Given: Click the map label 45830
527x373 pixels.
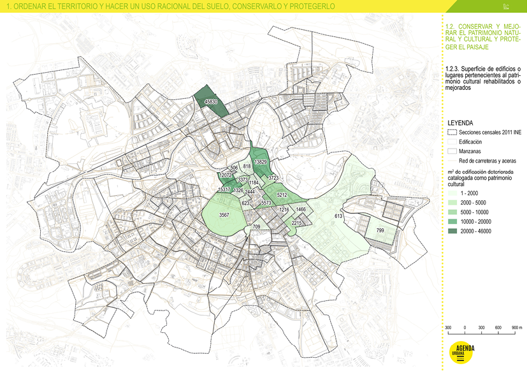Looking at the screenshot, I should (x=212, y=102).
